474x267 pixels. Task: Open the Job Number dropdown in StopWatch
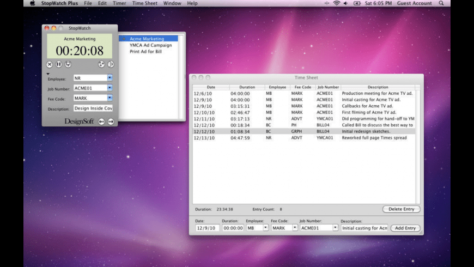(x=110, y=88)
